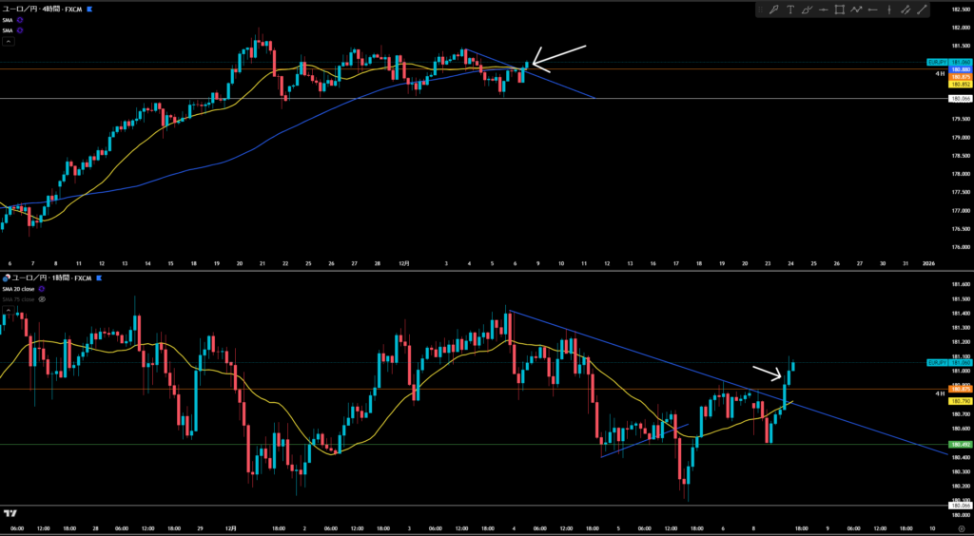Click the 4-hour chart title ユーロ/円 4時間
Viewport: 974px width, 536px height.
point(40,9)
